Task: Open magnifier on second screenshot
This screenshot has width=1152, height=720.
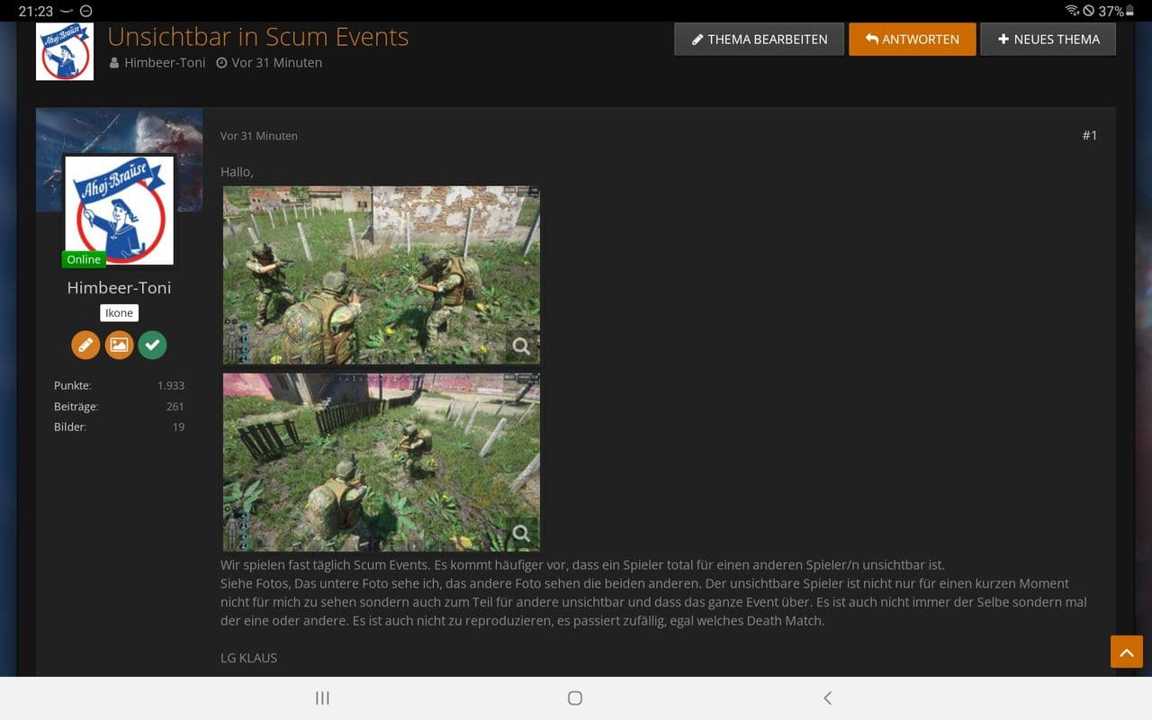Action: (521, 533)
